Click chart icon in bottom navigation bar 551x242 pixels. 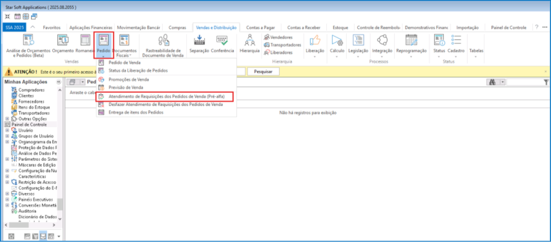point(27,236)
